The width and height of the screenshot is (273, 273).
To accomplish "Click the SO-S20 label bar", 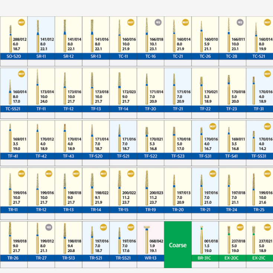I will coord(14,56).
